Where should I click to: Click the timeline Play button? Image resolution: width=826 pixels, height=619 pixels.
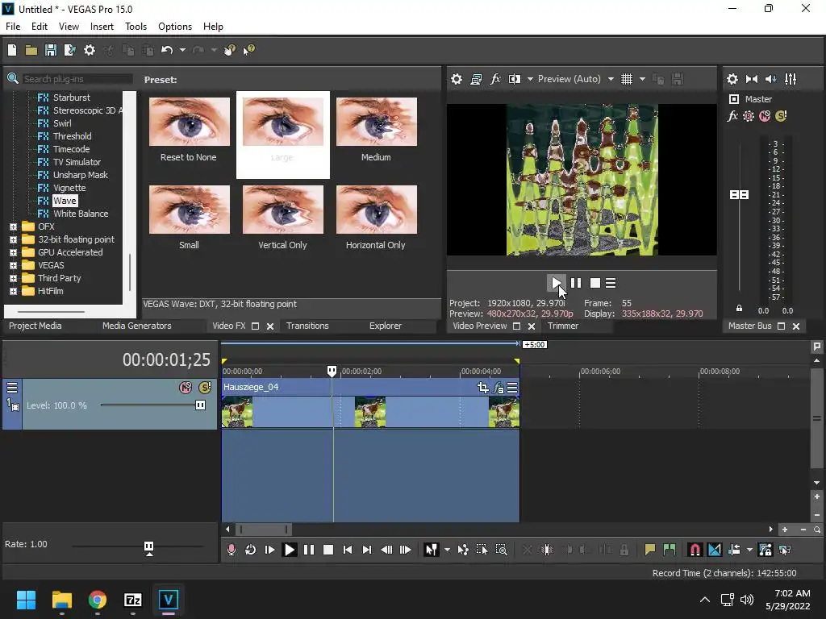[x=290, y=550]
